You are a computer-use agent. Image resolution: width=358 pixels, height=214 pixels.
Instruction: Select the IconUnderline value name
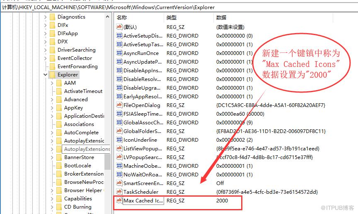[x=140, y=140]
